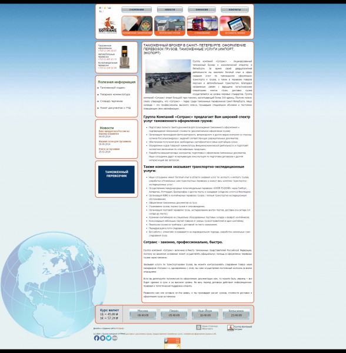Click the SOTRANS kangaroo logo
346x353 pixels.
107,25
